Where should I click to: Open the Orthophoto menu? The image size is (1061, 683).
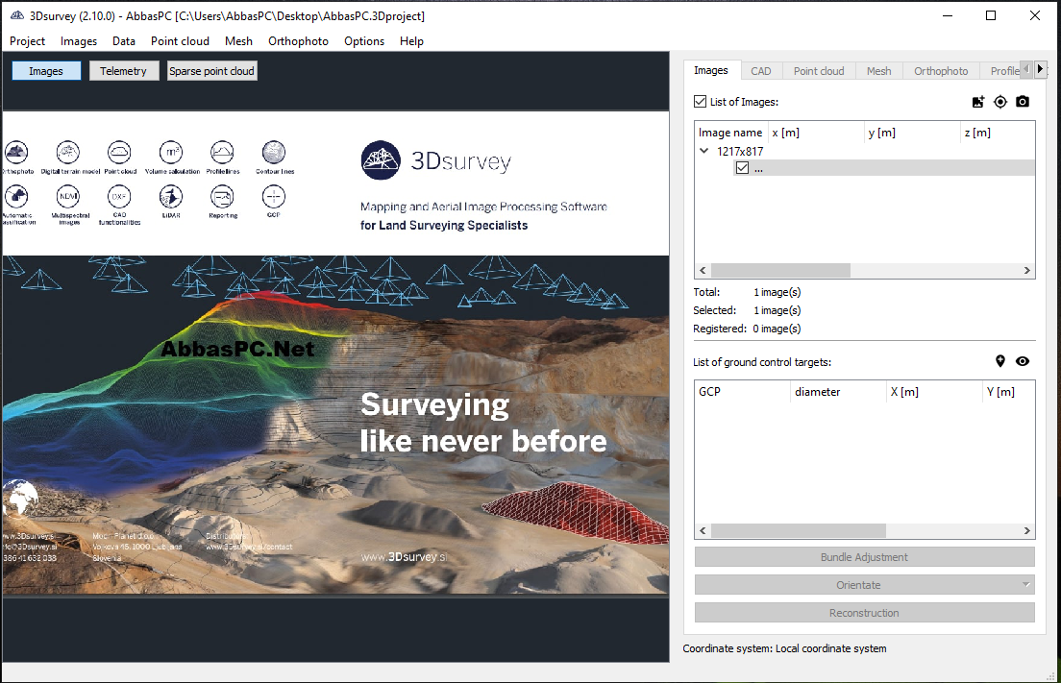(298, 41)
